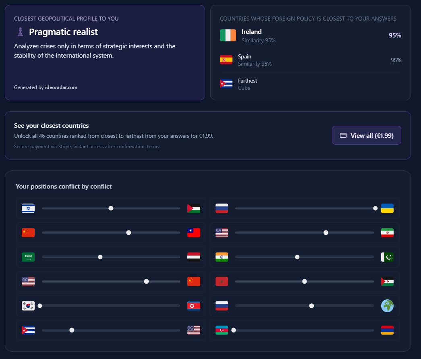This screenshot has width=421, height=359.
Task: Click the Ireland country name
Action: click(251, 32)
